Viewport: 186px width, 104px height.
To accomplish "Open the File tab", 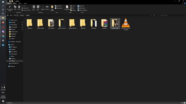I will coord(9,3).
